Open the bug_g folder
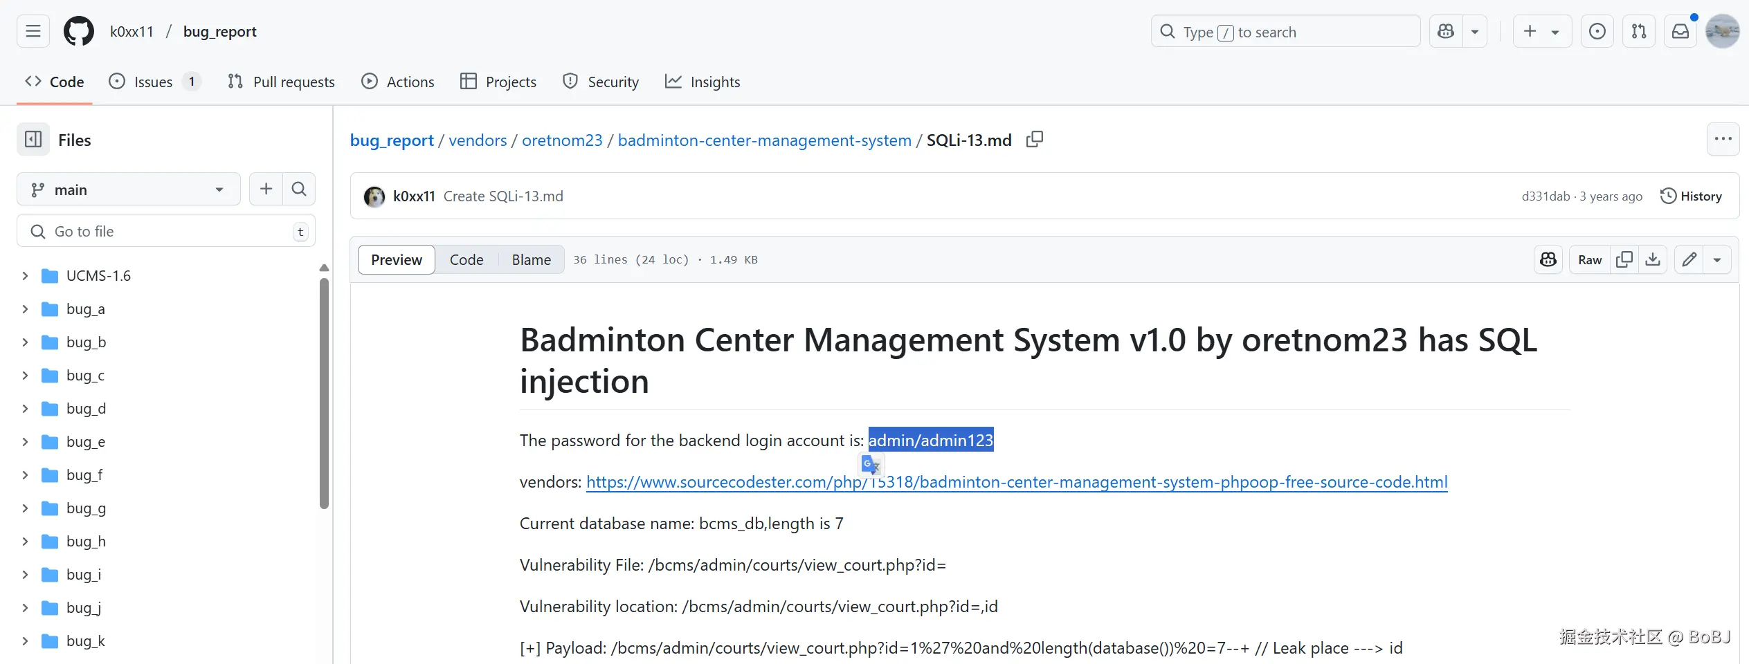Viewport: 1749px width, 664px height. point(86,508)
